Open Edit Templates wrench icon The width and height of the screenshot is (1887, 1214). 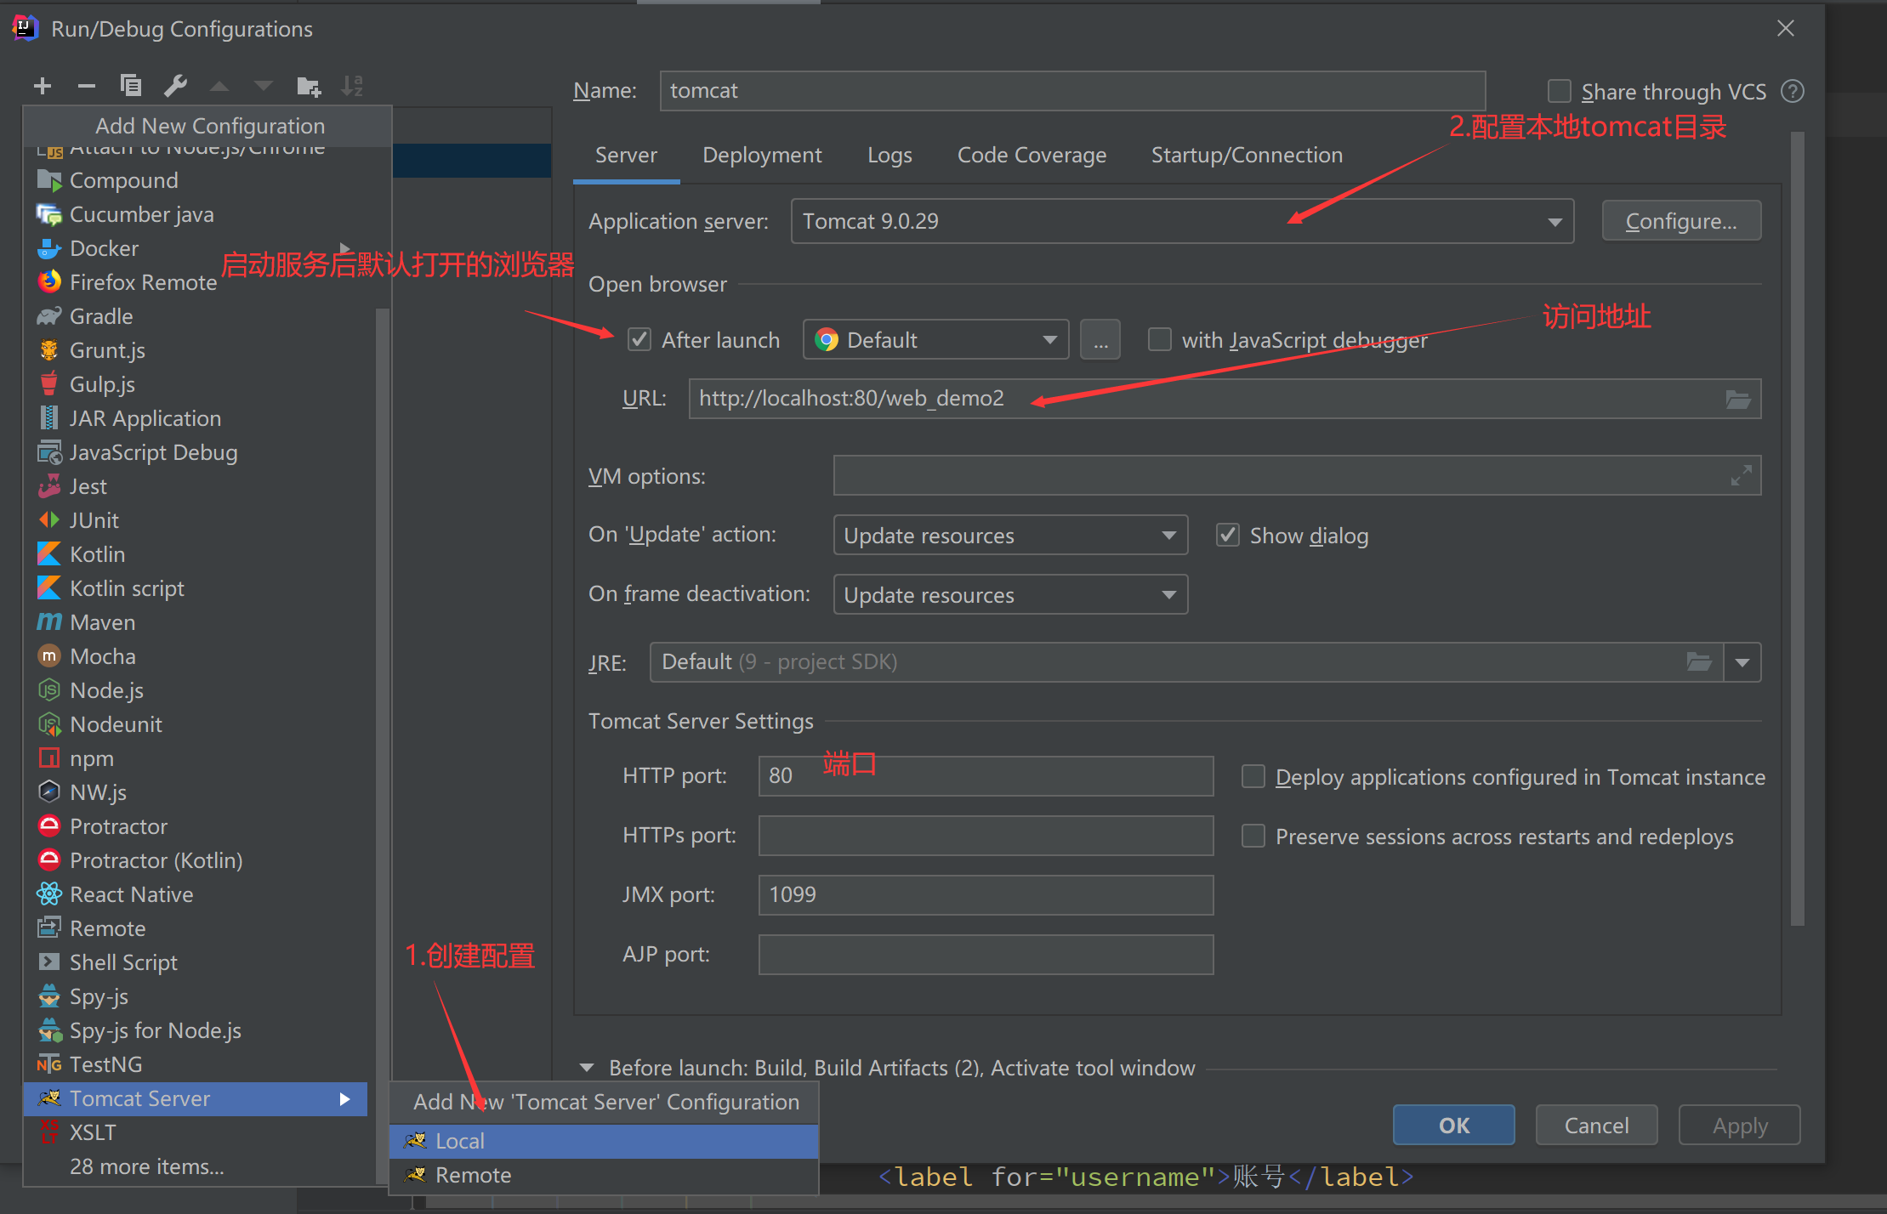175,86
